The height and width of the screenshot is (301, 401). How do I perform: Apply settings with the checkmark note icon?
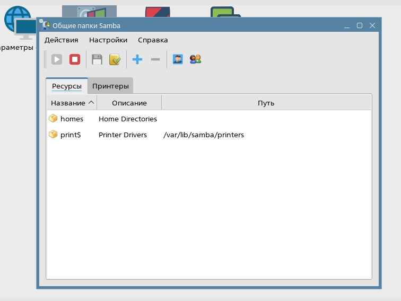(115, 59)
